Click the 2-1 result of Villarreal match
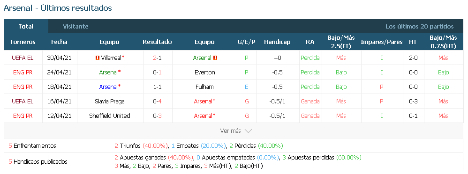Image resolution: width=468 pixels, height=174 pixels. 157,58
